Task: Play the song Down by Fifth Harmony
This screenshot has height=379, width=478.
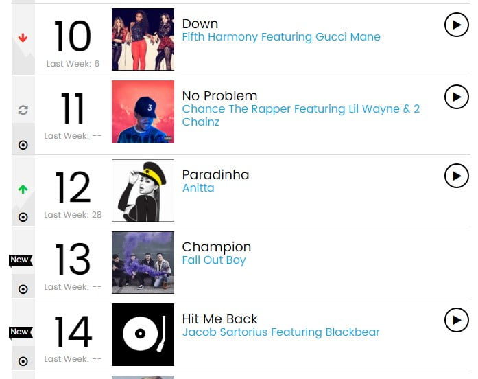Action: point(456,25)
